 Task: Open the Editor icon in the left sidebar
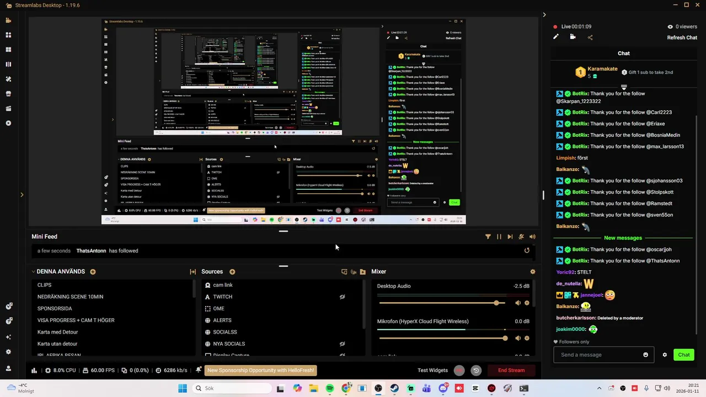pos(8,20)
